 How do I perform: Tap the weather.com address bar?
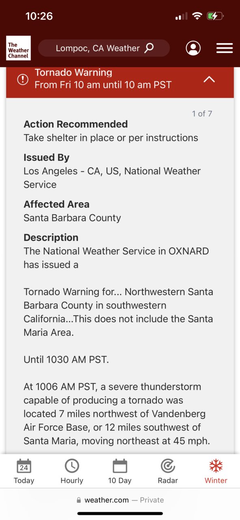click(120, 500)
